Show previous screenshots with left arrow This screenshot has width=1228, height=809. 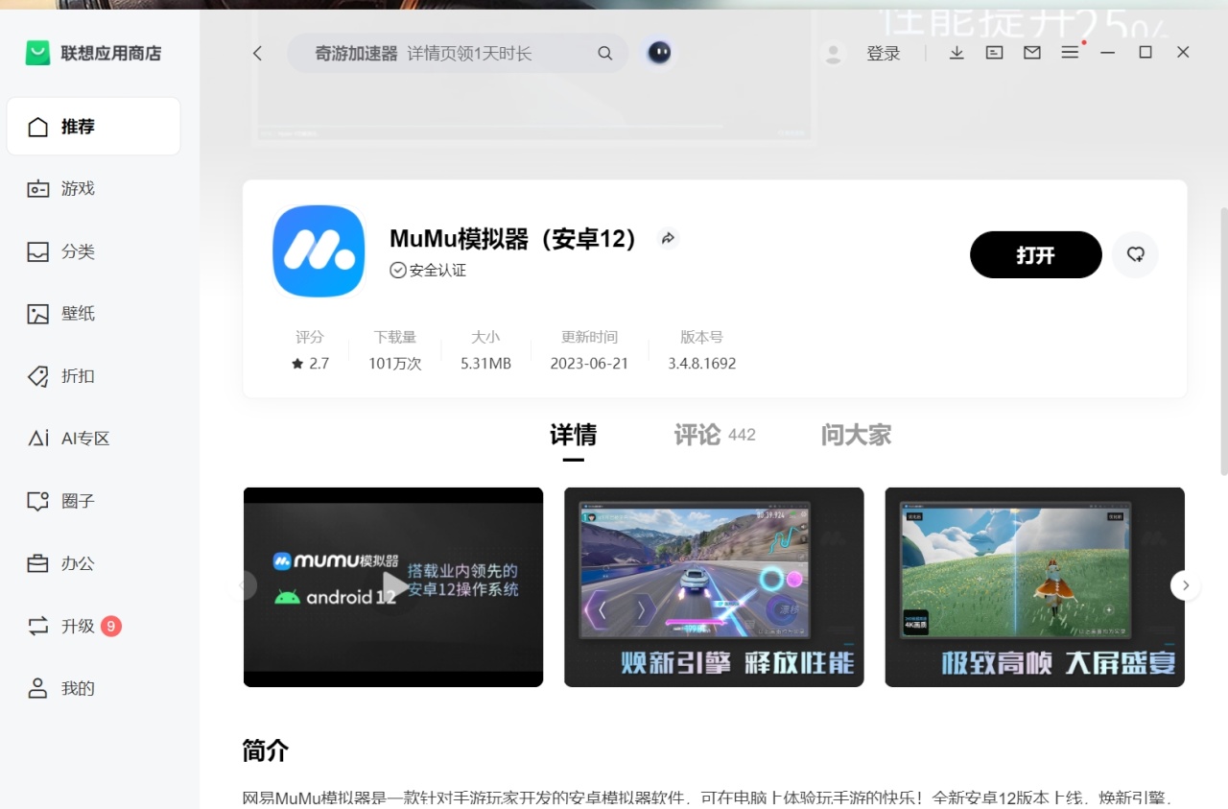tap(245, 585)
